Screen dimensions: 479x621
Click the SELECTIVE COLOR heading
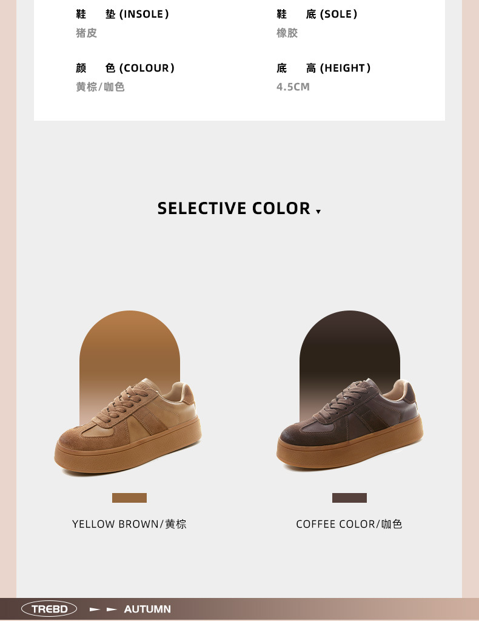pos(233,209)
